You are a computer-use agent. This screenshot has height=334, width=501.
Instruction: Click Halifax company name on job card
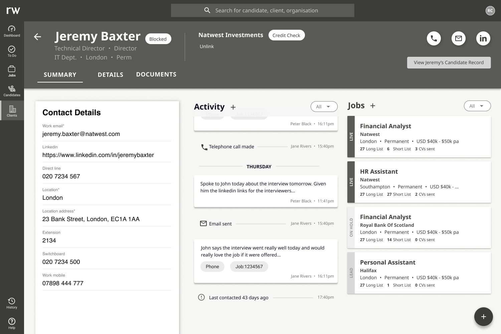[x=368, y=271]
